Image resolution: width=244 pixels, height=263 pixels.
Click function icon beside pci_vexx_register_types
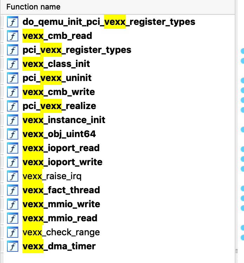click(13, 50)
